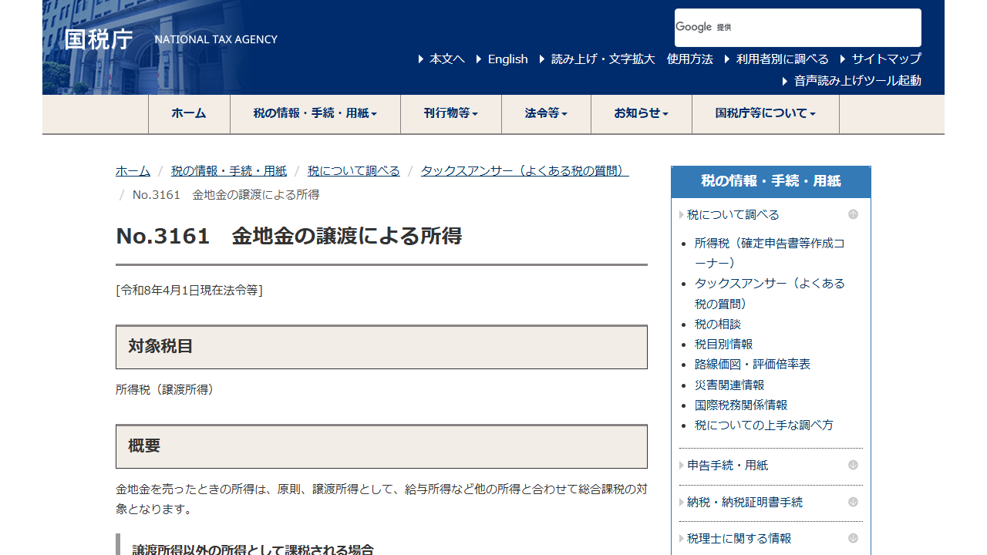
Task: Open 税について調べる sidebar section link
Action: (x=733, y=214)
